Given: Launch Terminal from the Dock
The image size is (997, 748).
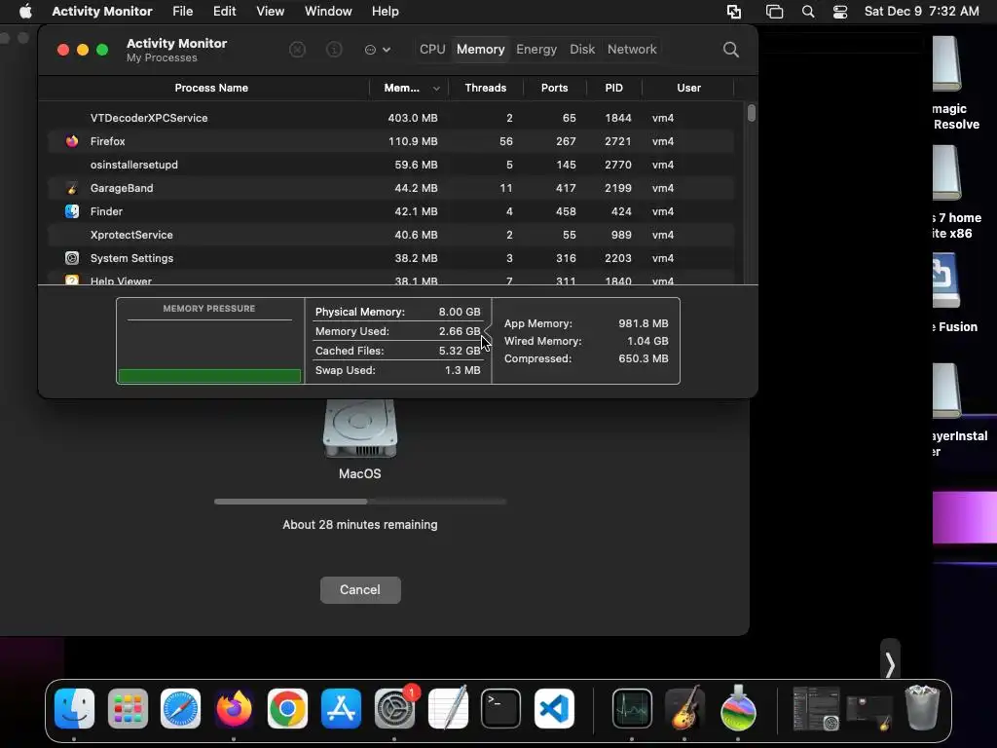Looking at the screenshot, I should coord(501,708).
